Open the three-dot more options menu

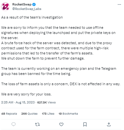119,4
